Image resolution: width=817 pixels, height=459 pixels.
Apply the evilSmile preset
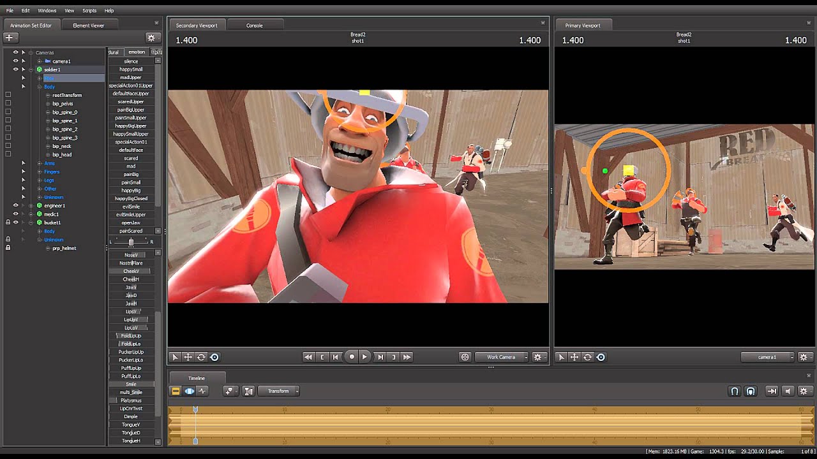131,207
